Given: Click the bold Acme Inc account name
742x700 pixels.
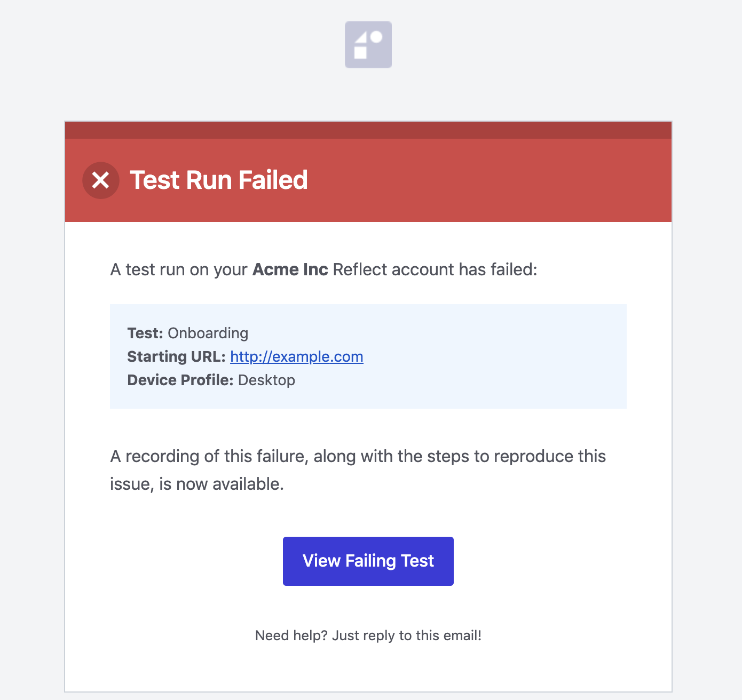Looking at the screenshot, I should click(x=290, y=269).
